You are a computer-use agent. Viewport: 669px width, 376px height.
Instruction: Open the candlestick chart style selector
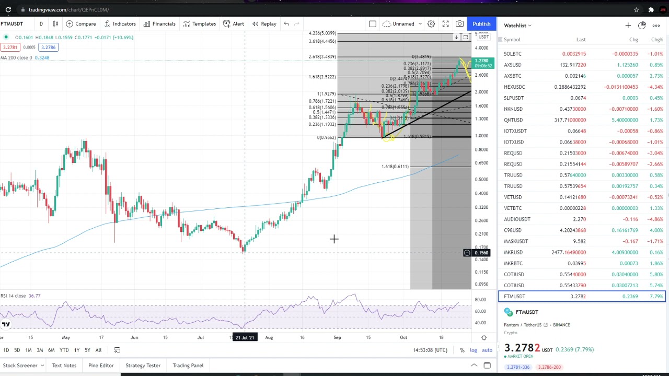[55, 23]
